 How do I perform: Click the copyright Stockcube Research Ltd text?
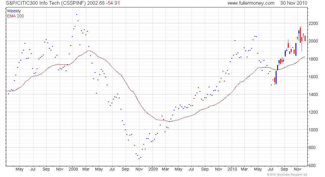coord(287,175)
